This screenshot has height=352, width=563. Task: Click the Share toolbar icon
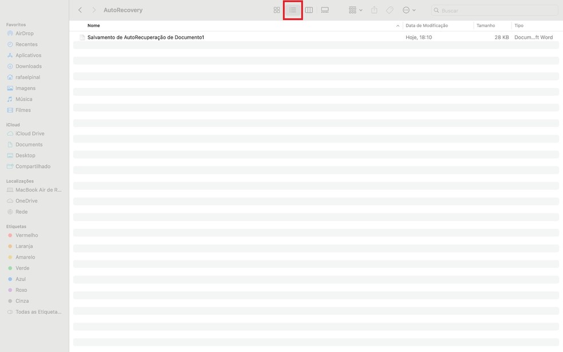click(x=374, y=10)
